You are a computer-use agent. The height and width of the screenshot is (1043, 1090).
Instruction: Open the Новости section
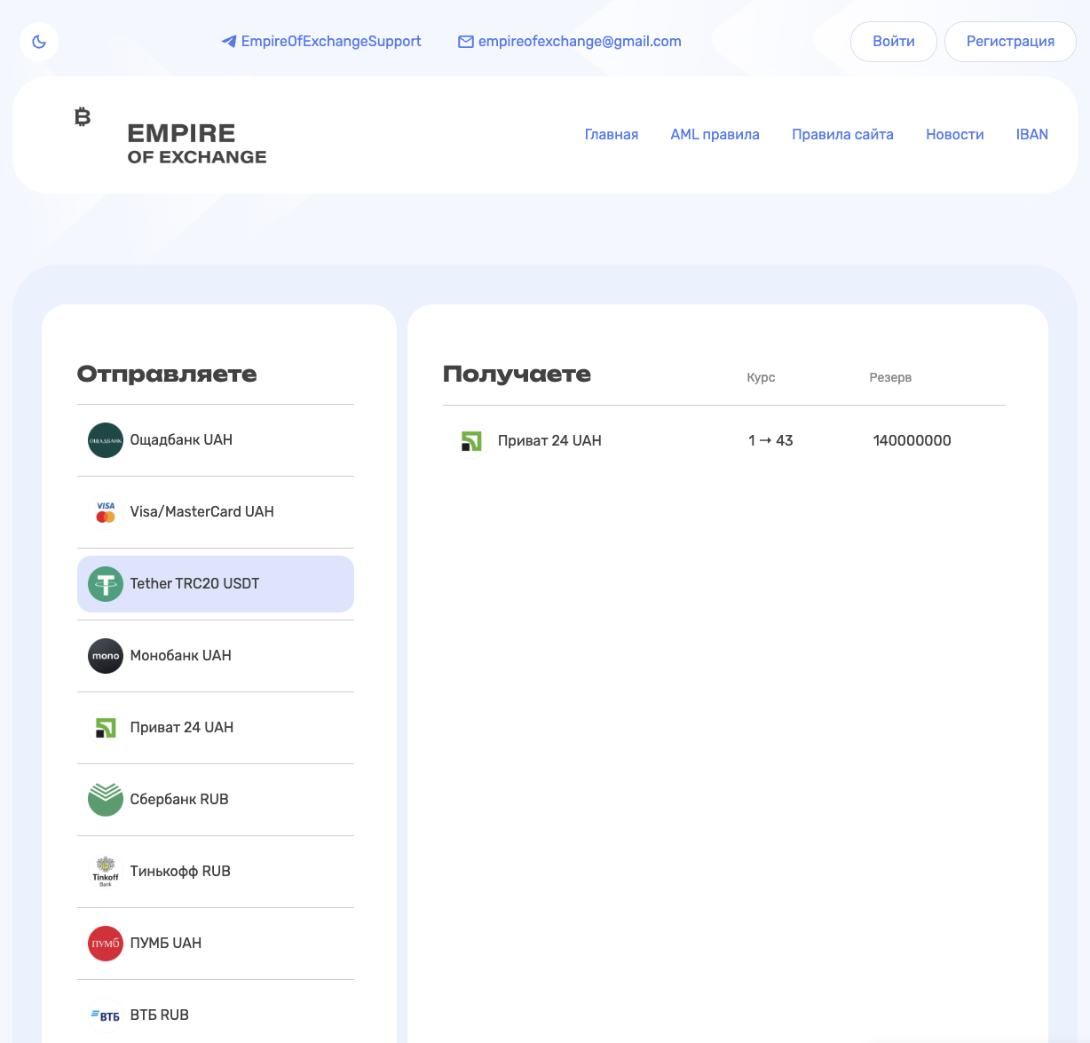tap(954, 135)
